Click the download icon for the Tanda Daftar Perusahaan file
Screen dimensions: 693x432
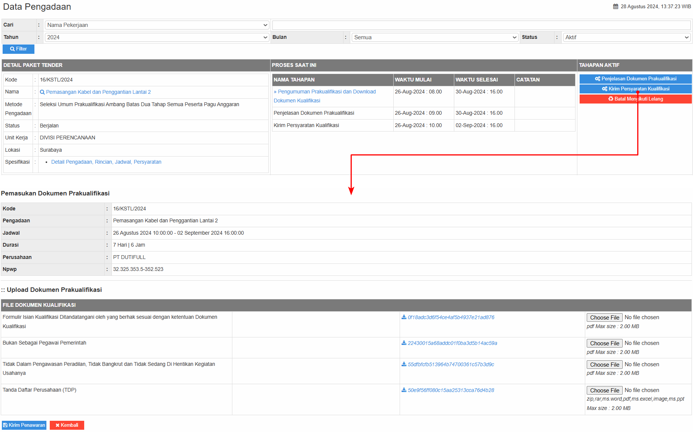(x=404, y=390)
